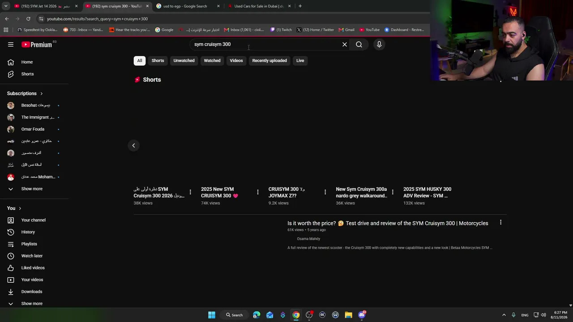573x322 pixels.
Task: Open the Home / Twitter bookmark
Action: tap(315, 30)
